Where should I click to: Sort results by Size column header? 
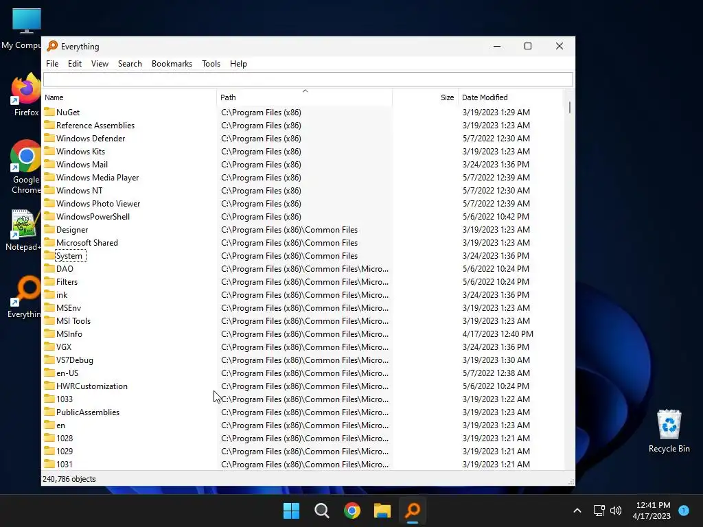[x=425, y=97]
